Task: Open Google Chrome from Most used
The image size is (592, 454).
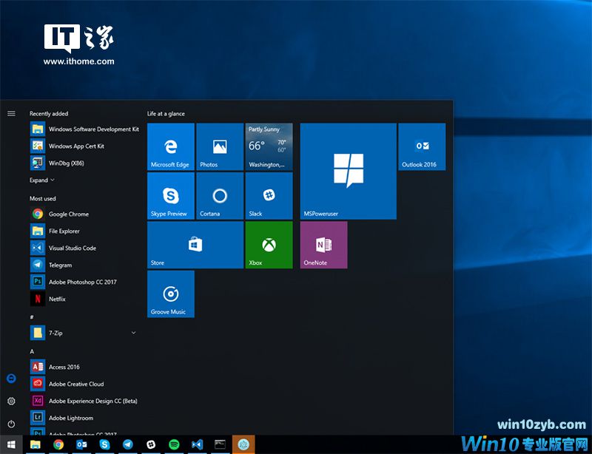Action: click(68, 214)
